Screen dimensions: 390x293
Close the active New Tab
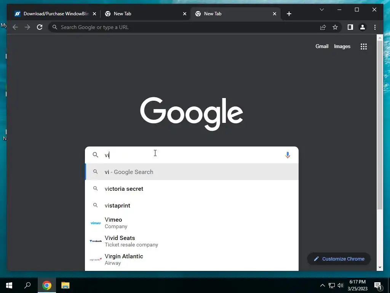274,14
